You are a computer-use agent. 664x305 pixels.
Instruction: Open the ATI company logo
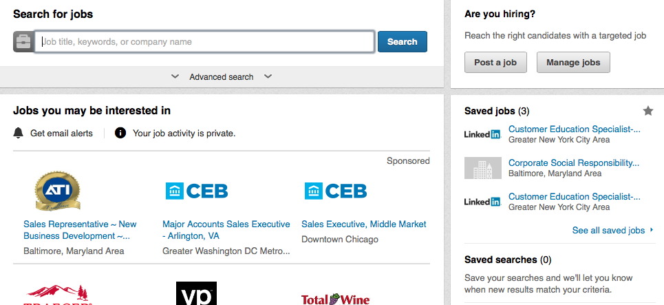[58, 191]
